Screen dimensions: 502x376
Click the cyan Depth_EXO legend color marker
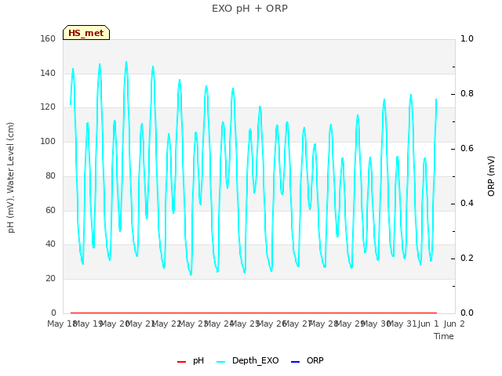click(x=221, y=362)
